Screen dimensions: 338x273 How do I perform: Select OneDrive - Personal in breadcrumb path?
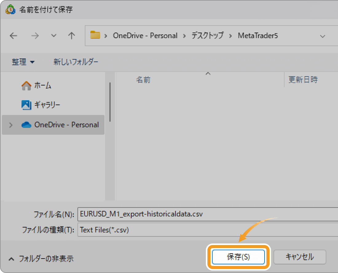145,36
